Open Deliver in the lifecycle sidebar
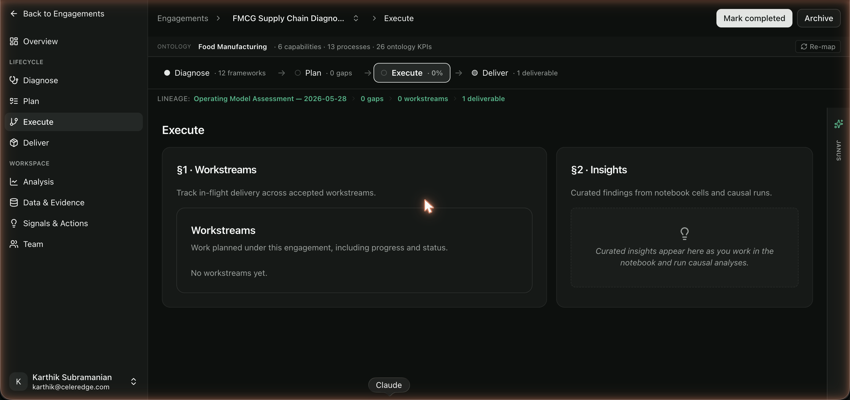Viewport: 850px width, 400px height. tap(74, 142)
